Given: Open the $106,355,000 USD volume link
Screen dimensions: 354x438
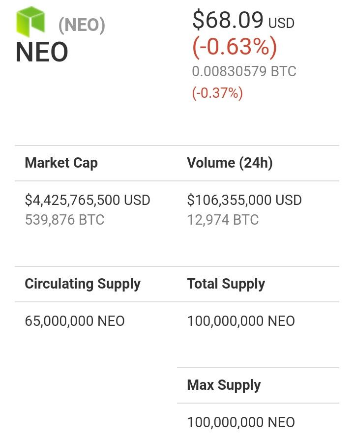Looking at the screenshot, I should click(244, 200).
